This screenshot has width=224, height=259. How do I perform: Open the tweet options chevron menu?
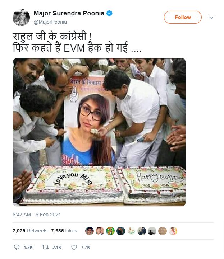pyautogui.click(x=211, y=17)
